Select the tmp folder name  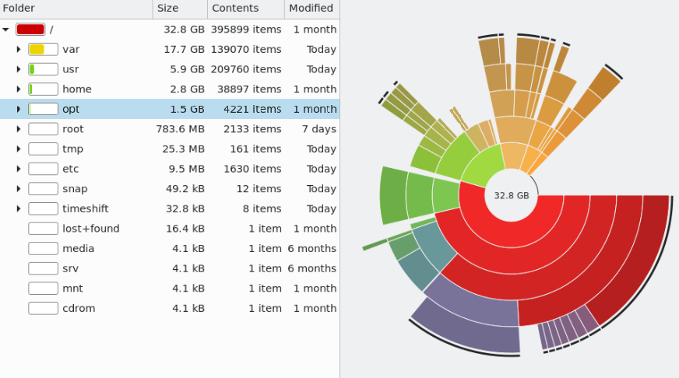coord(72,149)
